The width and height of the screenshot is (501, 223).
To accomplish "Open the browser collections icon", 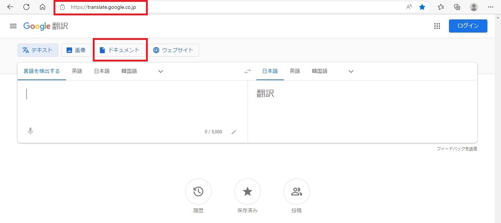I will [x=457, y=7].
